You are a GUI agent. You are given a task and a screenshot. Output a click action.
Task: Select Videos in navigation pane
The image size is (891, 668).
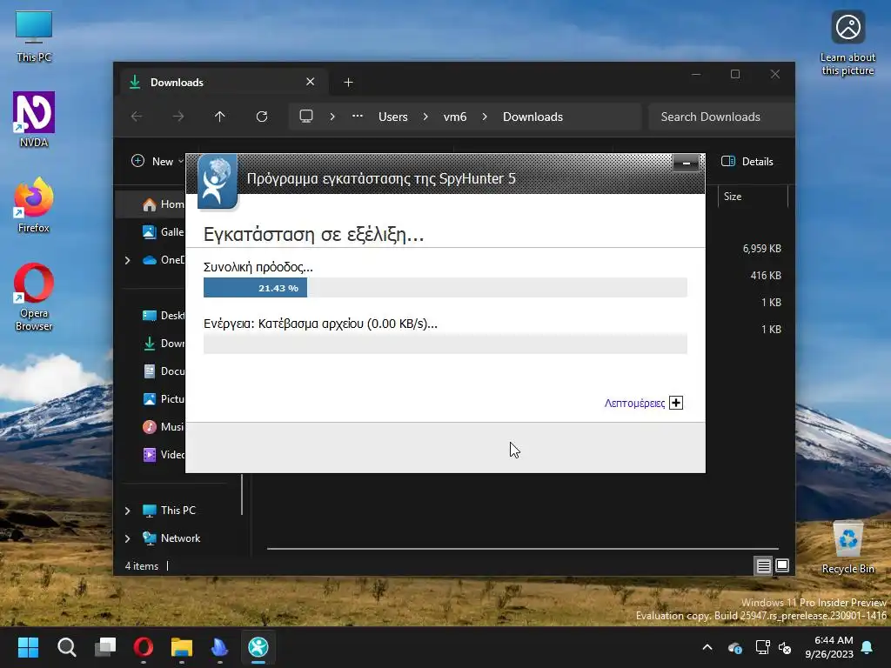(x=163, y=454)
